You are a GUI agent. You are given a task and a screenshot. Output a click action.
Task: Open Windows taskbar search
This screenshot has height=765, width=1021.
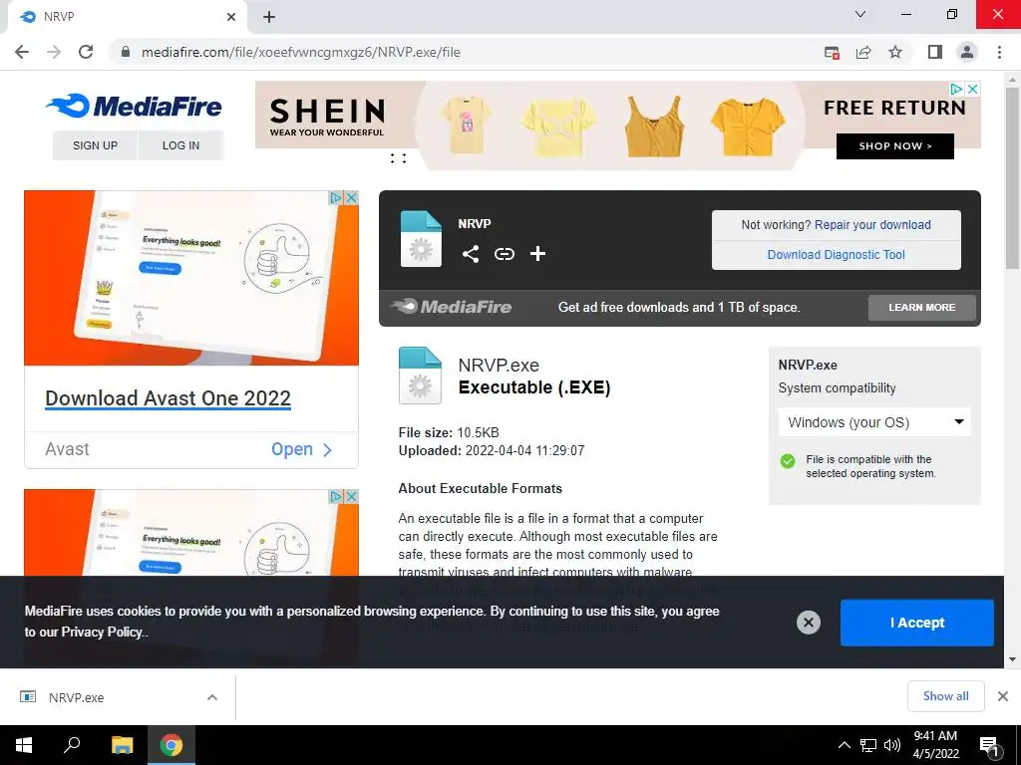pyautogui.click(x=72, y=745)
